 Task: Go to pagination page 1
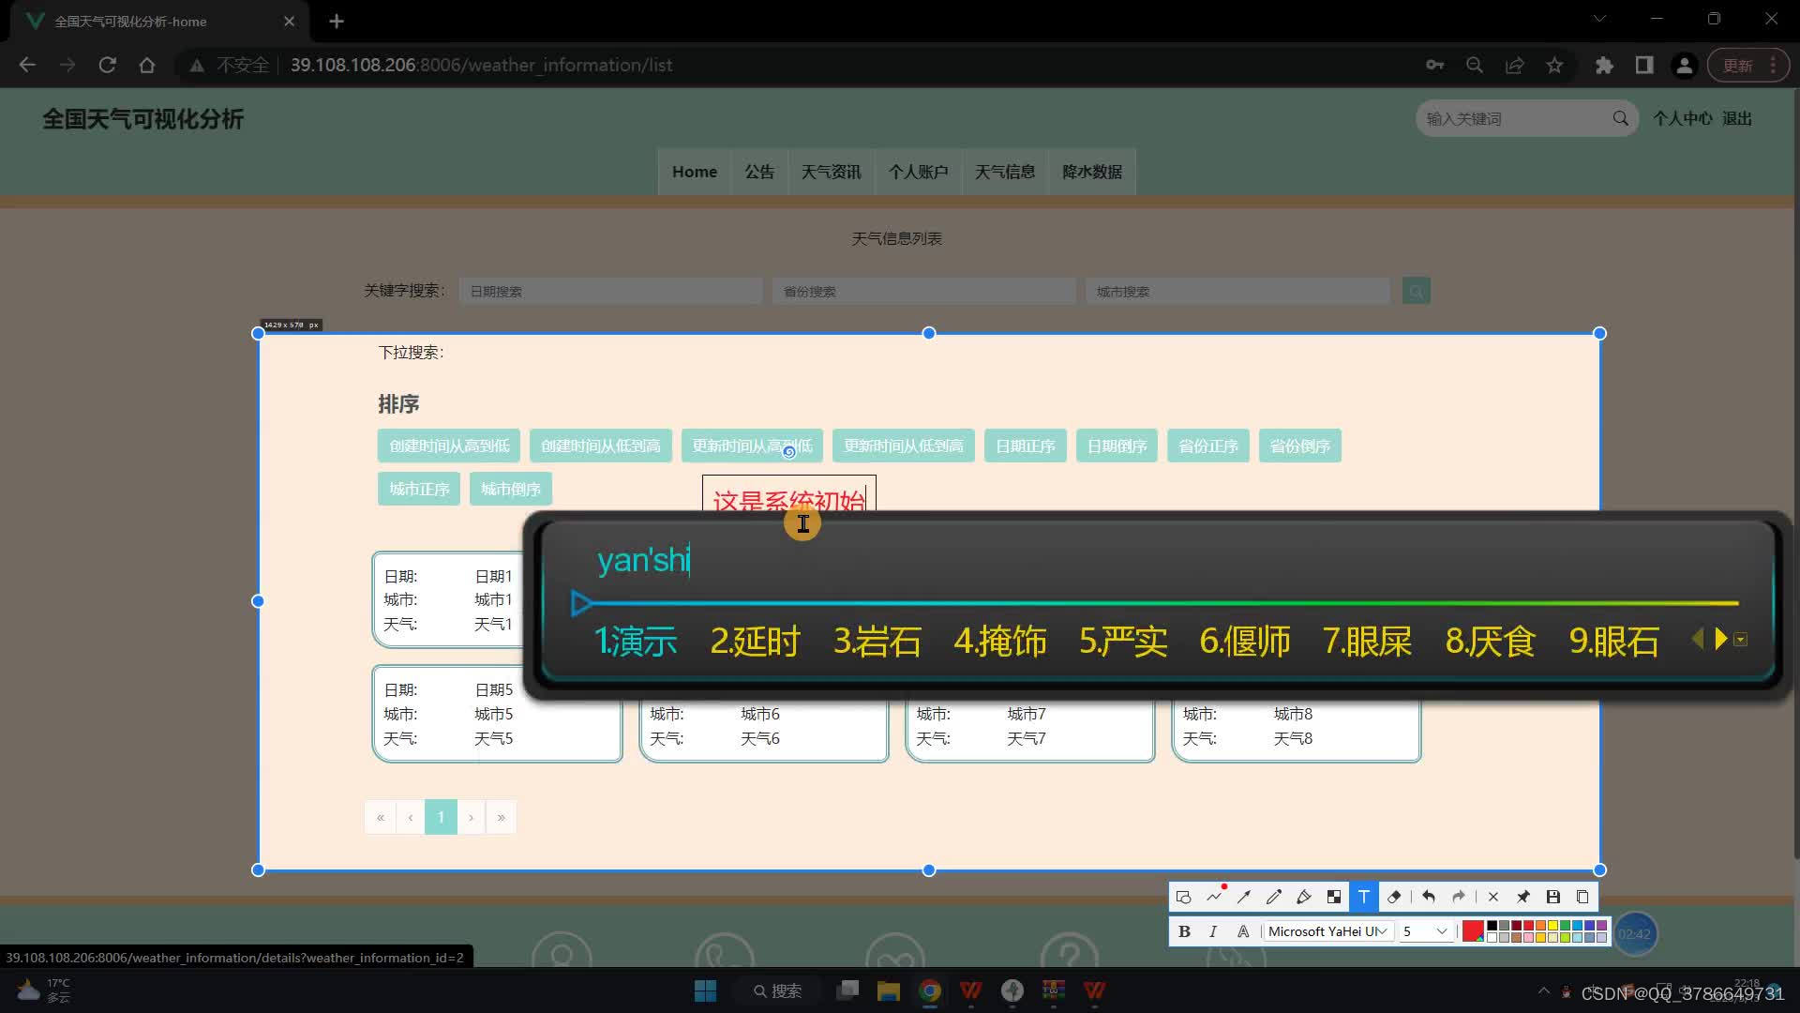coord(441,817)
